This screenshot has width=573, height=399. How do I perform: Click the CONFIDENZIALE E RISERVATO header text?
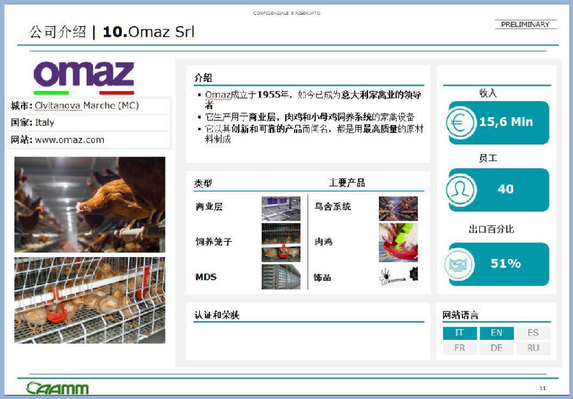click(x=287, y=13)
